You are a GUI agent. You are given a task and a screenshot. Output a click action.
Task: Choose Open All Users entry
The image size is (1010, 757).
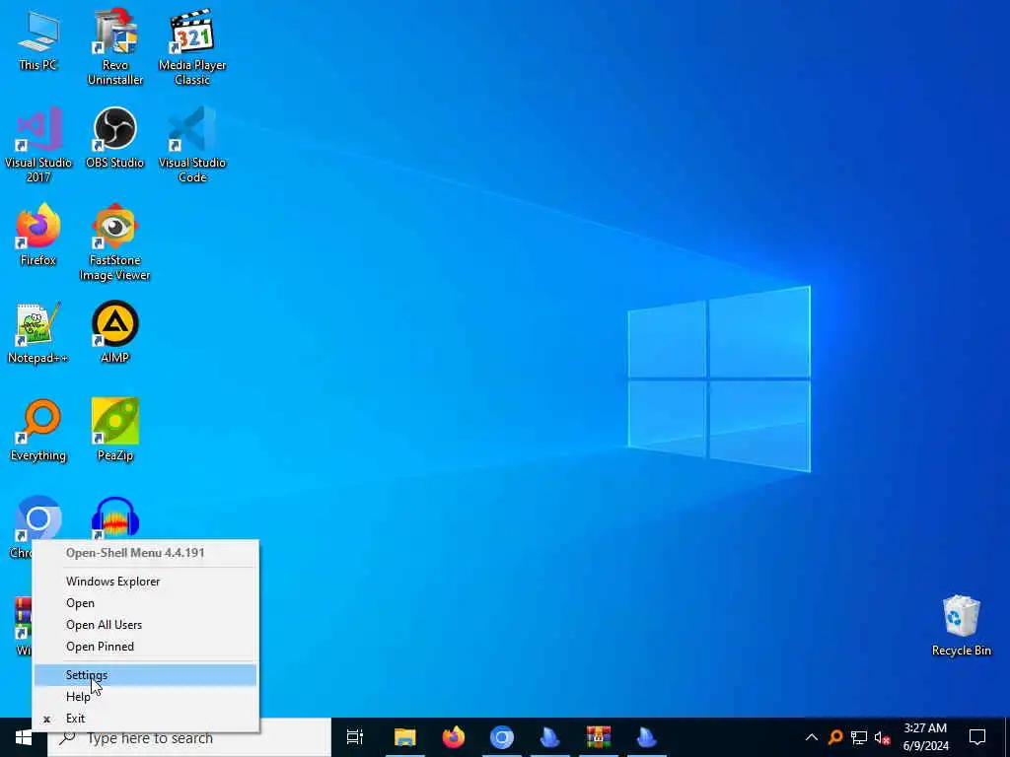coord(146,624)
